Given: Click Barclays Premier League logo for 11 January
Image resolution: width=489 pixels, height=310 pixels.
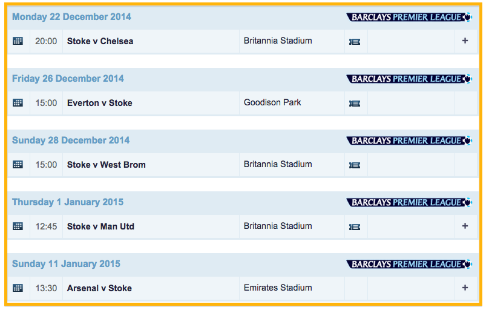Looking at the screenshot, I should [x=409, y=264].
